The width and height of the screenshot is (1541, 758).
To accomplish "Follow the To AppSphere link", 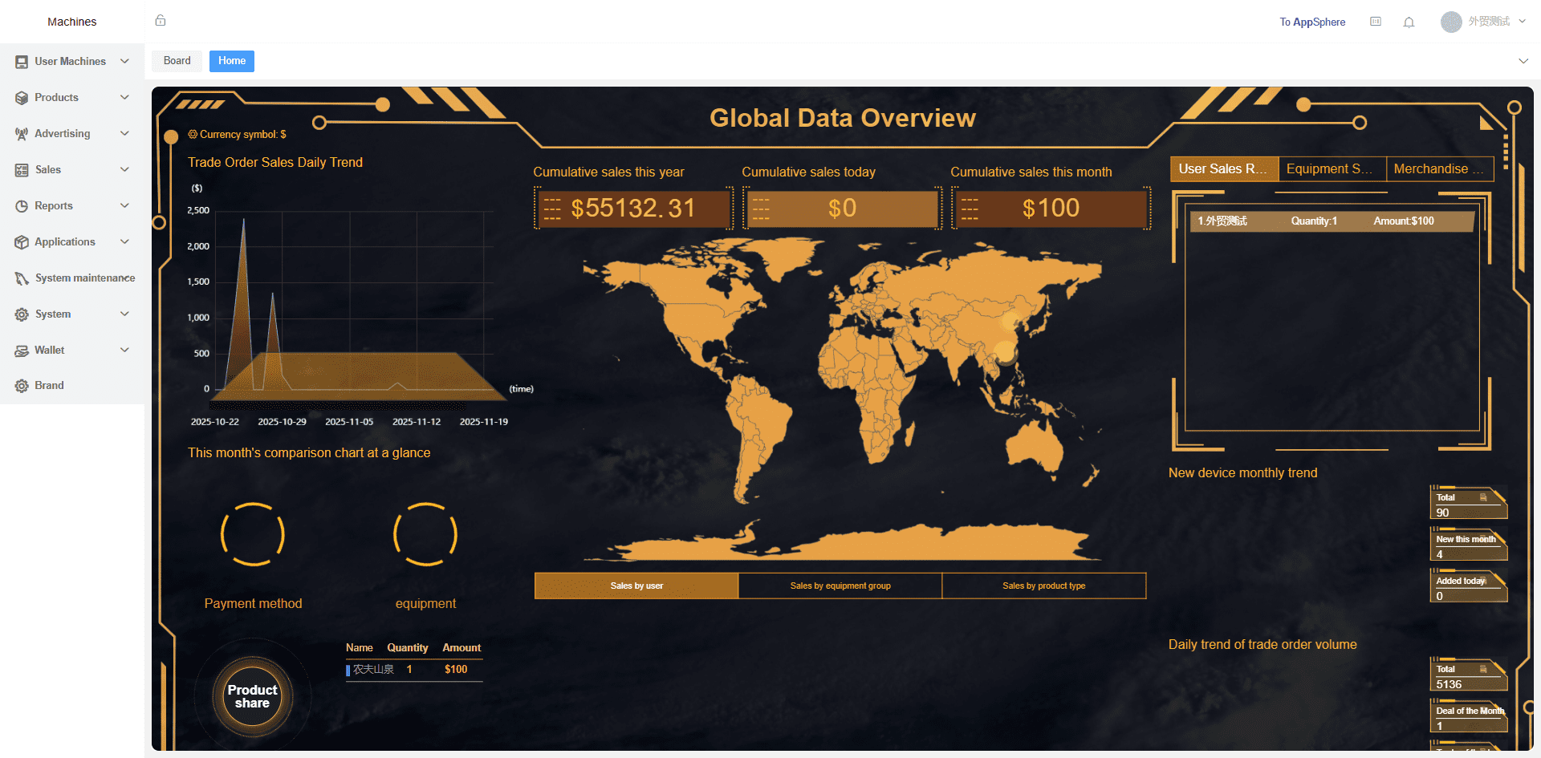I will click(x=1312, y=22).
